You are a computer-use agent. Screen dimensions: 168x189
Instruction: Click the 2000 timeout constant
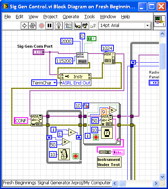coord(67,41)
